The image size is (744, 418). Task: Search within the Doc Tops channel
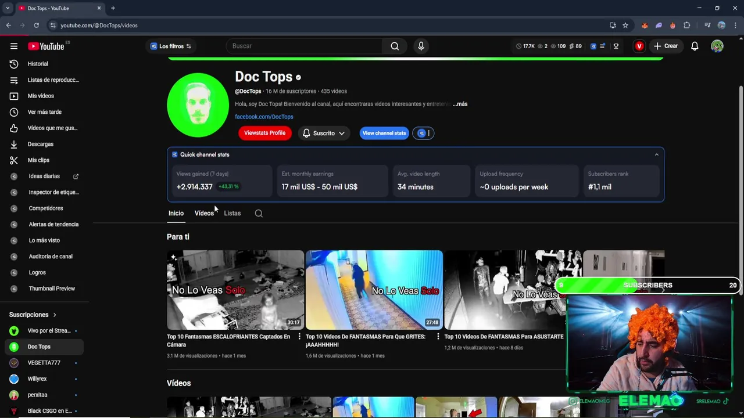[259, 213]
